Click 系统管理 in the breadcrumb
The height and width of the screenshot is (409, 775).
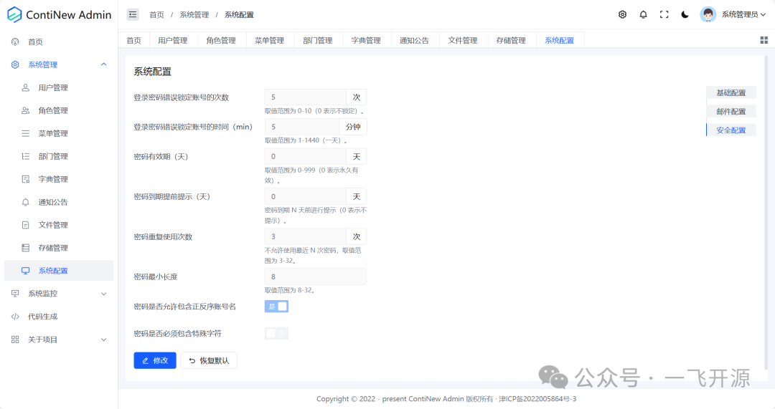tap(194, 15)
